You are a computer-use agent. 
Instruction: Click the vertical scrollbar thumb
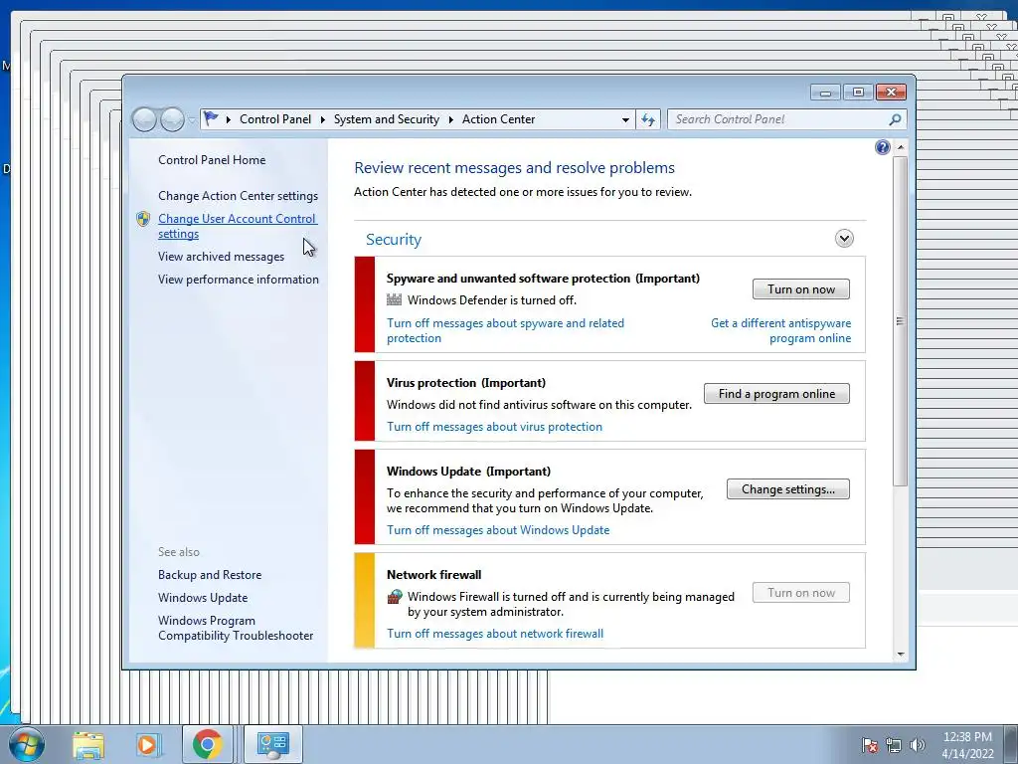tap(900, 321)
